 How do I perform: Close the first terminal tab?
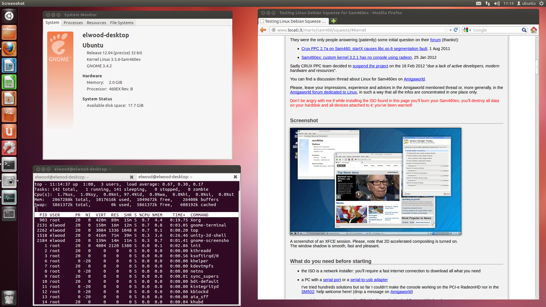click(131, 177)
